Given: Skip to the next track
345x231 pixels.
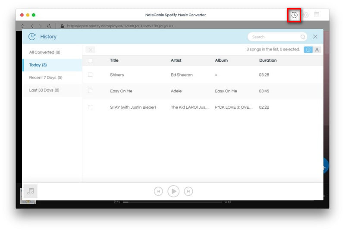Looking at the screenshot, I should 188,191.
